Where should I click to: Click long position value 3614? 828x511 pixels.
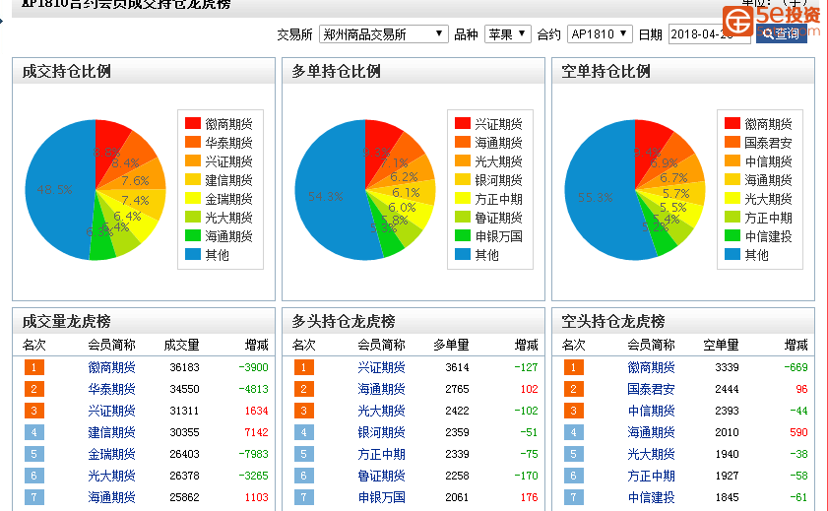point(457,367)
